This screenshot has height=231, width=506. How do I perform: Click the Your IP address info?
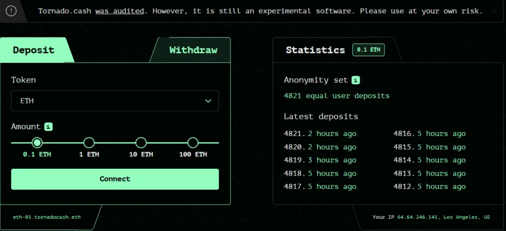point(431,217)
